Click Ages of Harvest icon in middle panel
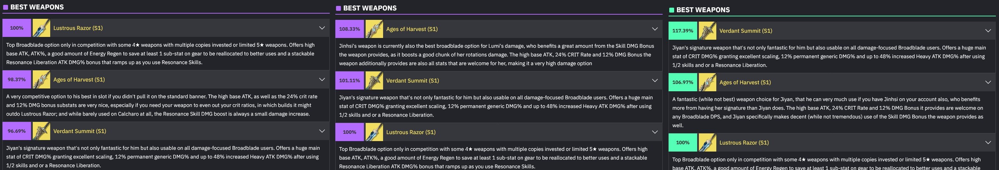The height and width of the screenshot is (170, 999). (x=374, y=29)
